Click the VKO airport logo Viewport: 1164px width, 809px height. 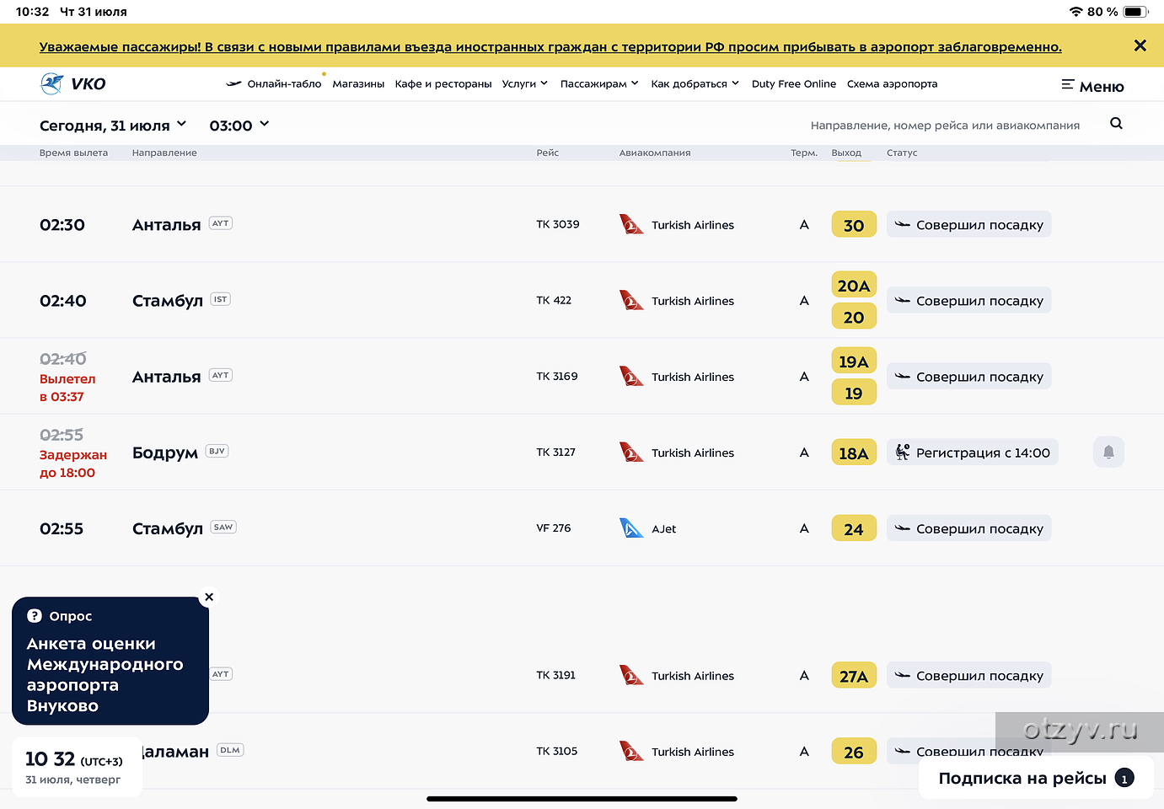(72, 83)
